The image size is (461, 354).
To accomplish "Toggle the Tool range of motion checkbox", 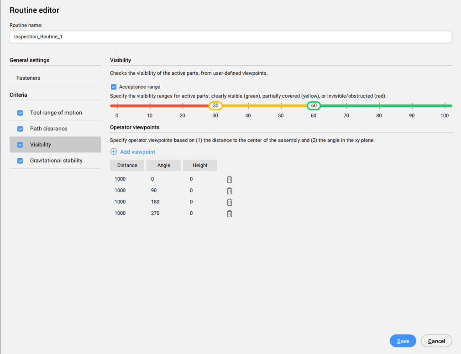I will pyautogui.click(x=20, y=113).
